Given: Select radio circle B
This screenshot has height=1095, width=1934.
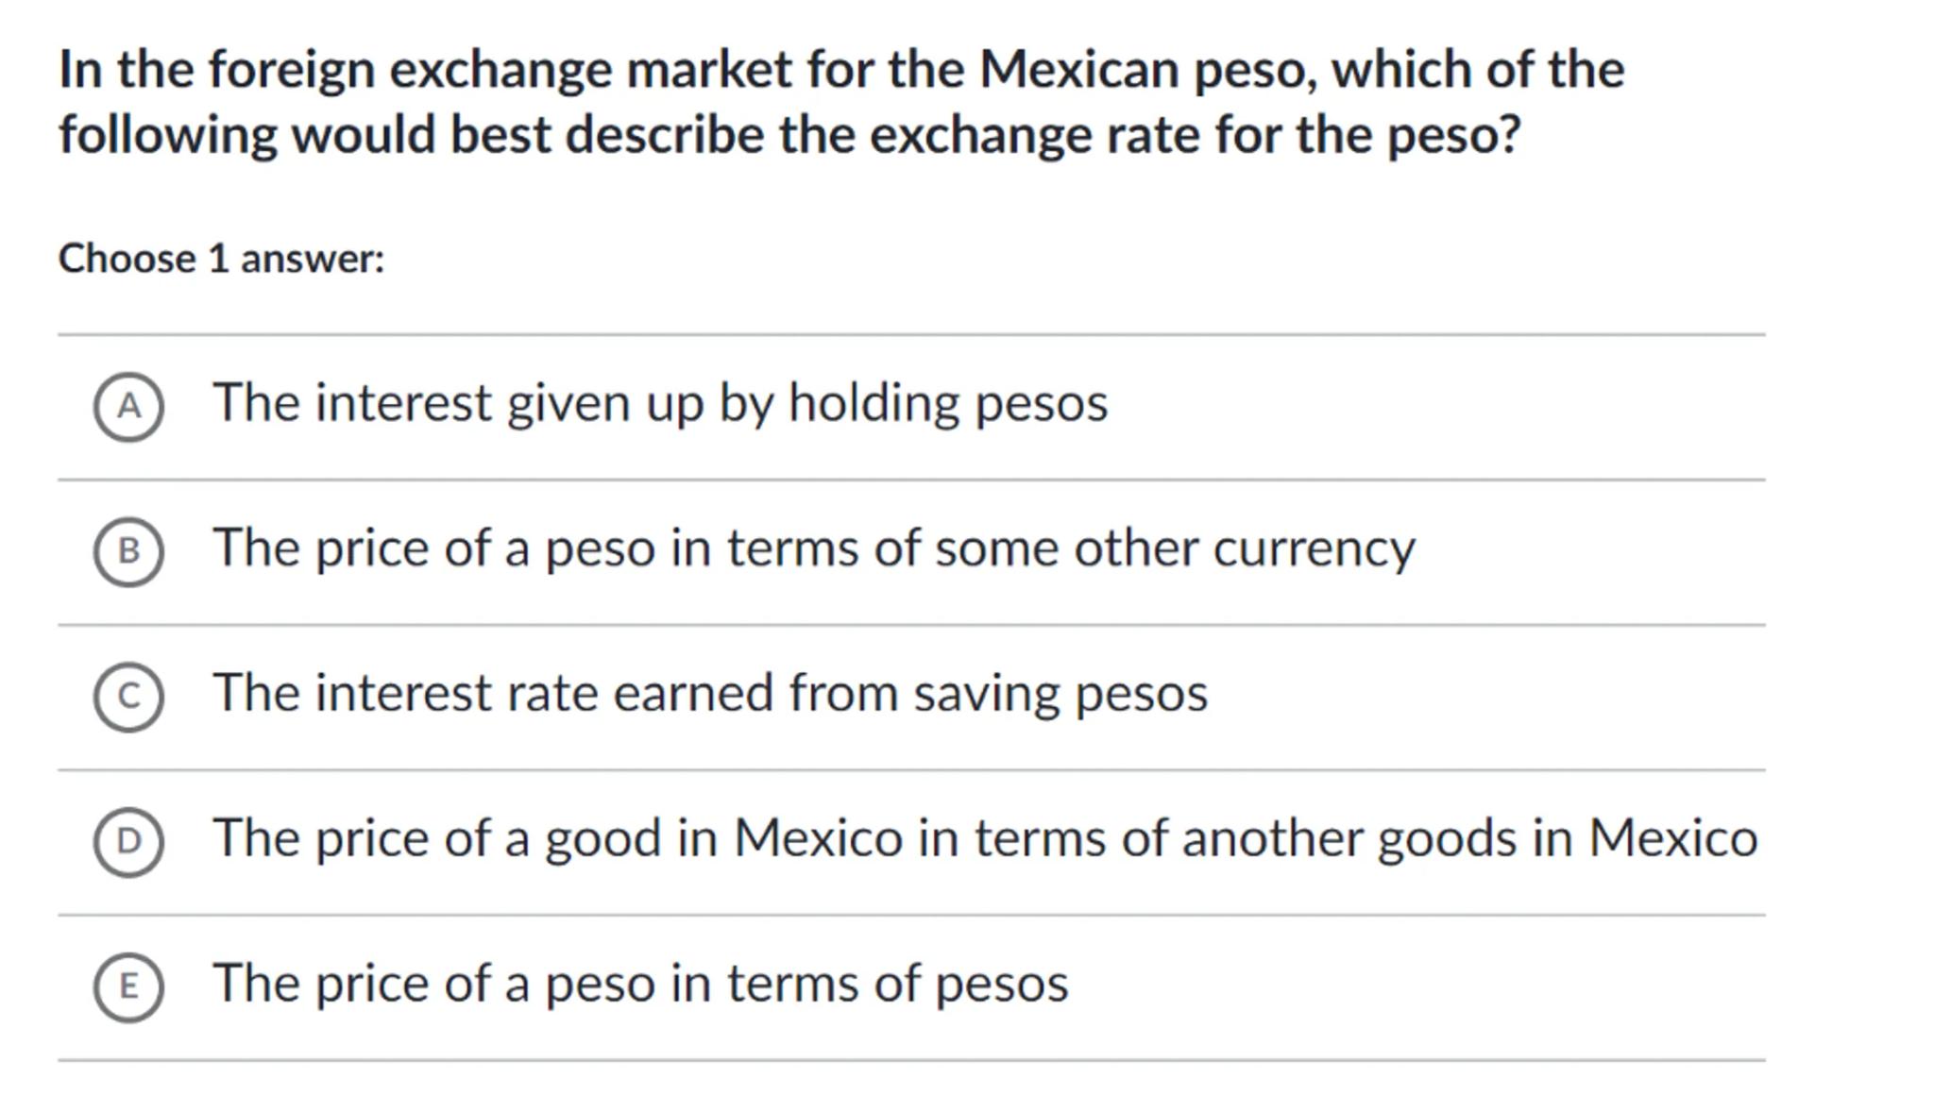Looking at the screenshot, I should pyautogui.click(x=128, y=552).
